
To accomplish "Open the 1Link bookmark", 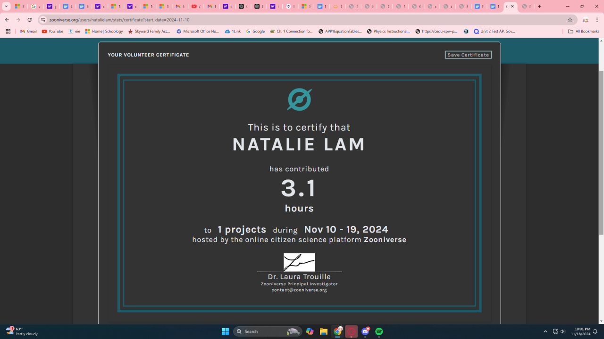I will pos(233,32).
